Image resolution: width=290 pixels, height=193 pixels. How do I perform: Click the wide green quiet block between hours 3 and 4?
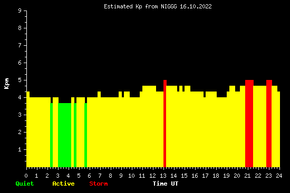click(x=64, y=135)
